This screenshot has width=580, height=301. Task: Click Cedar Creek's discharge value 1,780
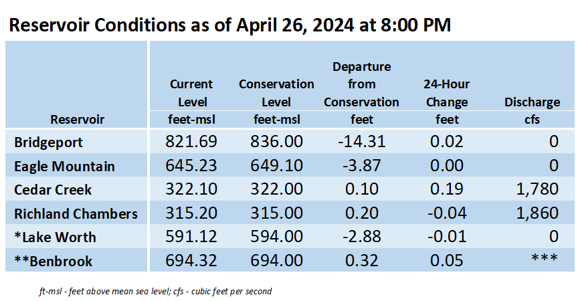coord(537,189)
